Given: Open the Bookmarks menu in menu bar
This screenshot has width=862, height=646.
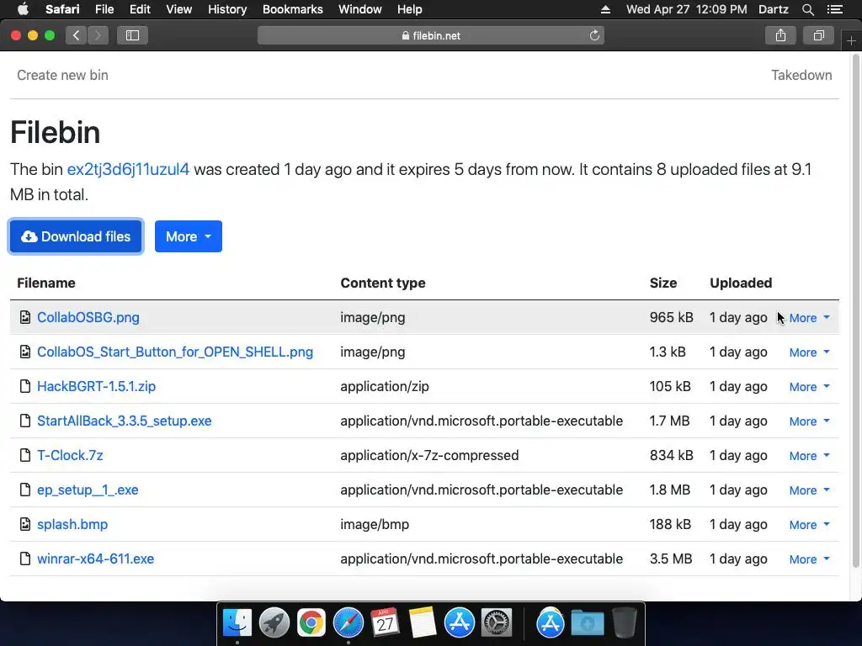Looking at the screenshot, I should click(x=292, y=9).
